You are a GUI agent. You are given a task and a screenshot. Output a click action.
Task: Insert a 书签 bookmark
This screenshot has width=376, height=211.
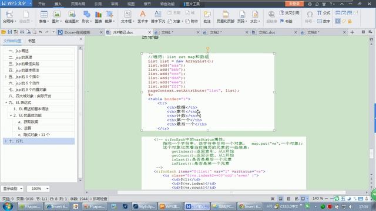[286, 21]
